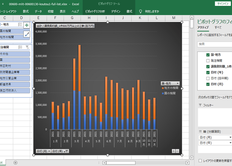Open the 数式 ribbon tab
The width and height of the screenshot is (232, 166).
click(x=26, y=11)
